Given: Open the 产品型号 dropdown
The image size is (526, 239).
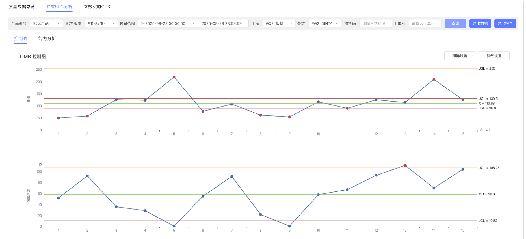Looking at the screenshot, I should [x=46, y=24].
